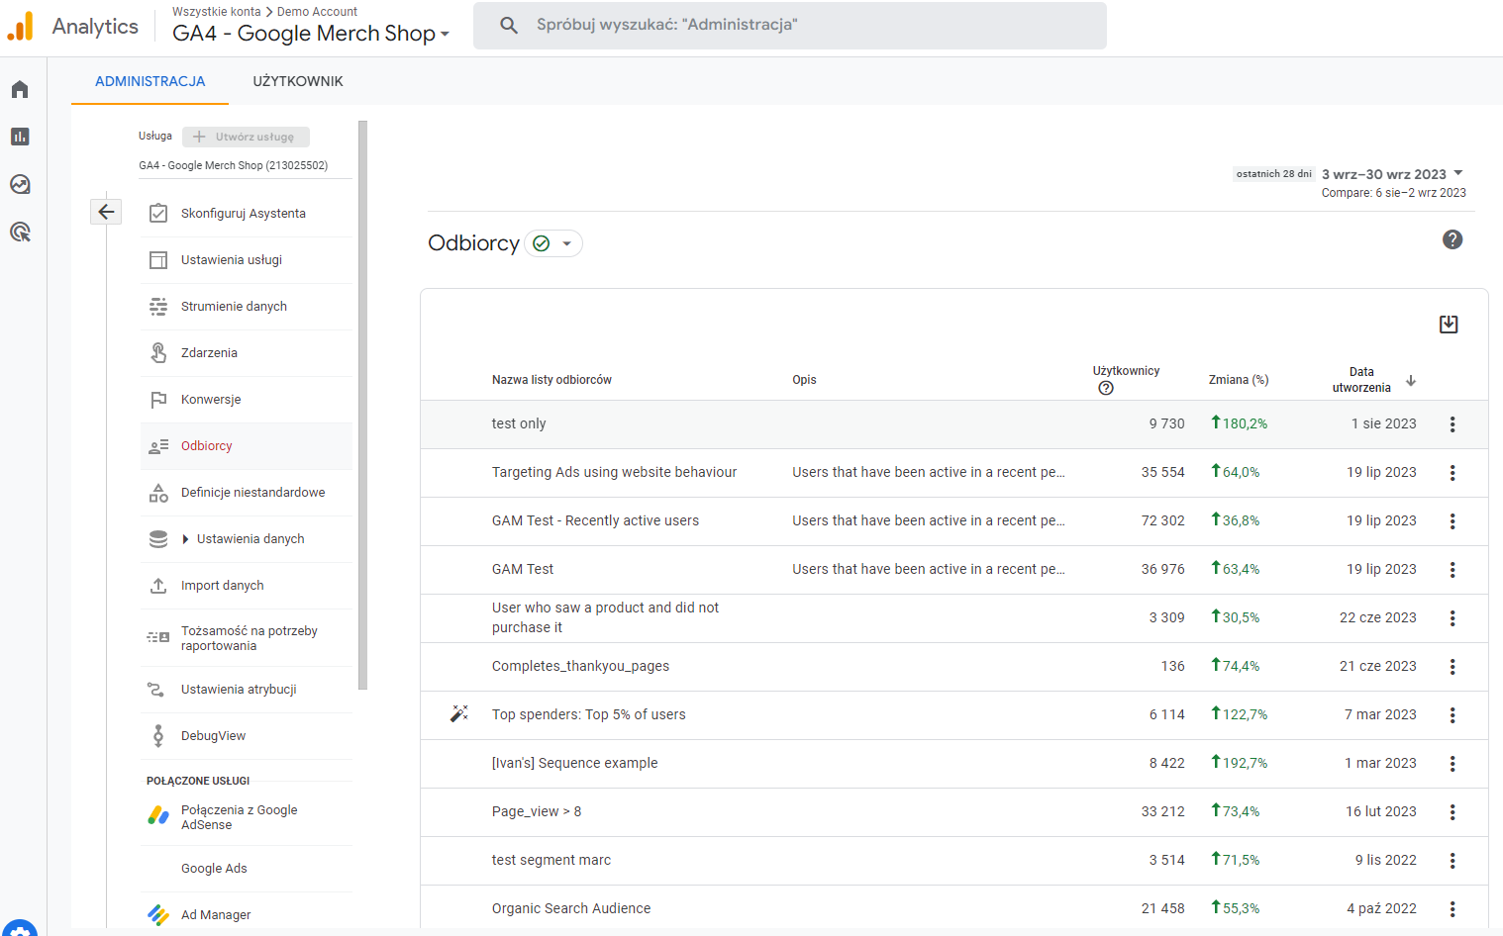Open three-dot menu for test only audience
1503x936 pixels.
(x=1453, y=424)
